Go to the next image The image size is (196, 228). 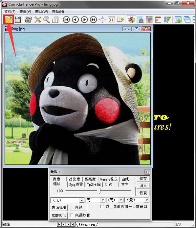click(x=84, y=19)
